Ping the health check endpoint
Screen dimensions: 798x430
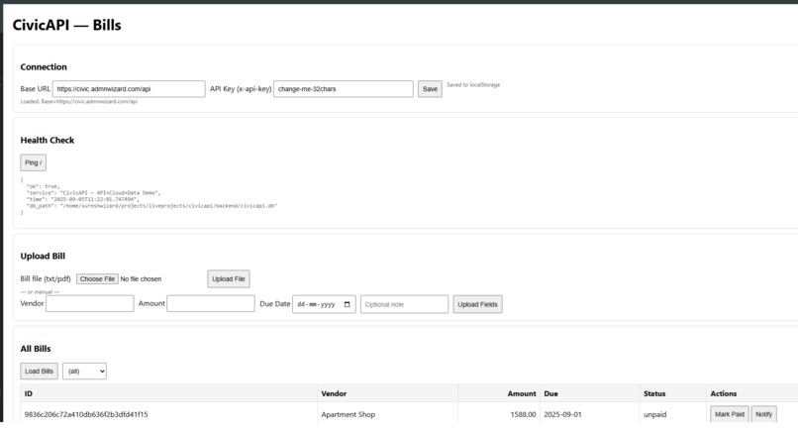tap(33, 162)
